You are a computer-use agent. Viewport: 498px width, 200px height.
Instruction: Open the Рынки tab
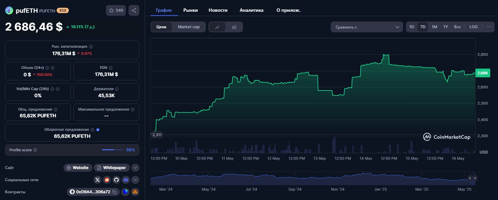click(x=191, y=10)
